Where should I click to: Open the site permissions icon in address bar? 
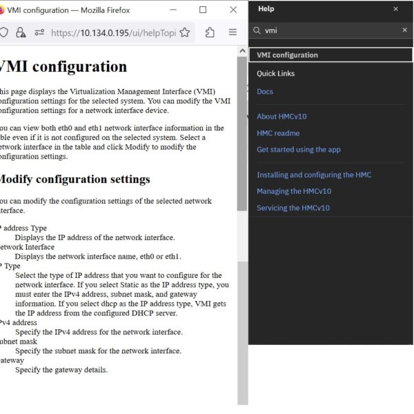click(x=39, y=32)
